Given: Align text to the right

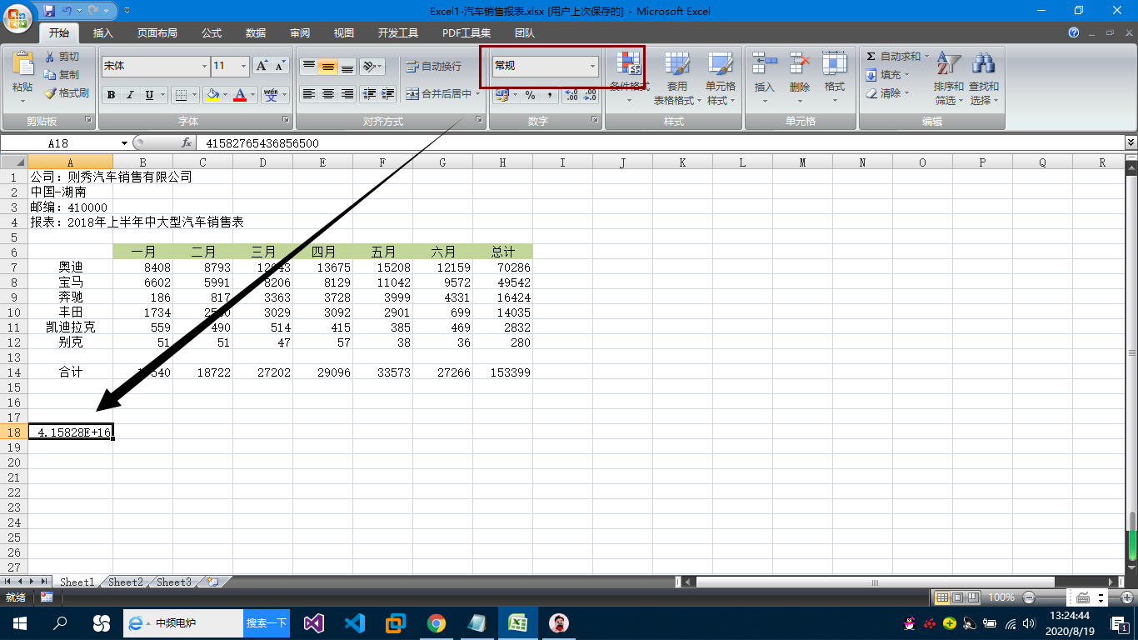Looking at the screenshot, I should 347,94.
